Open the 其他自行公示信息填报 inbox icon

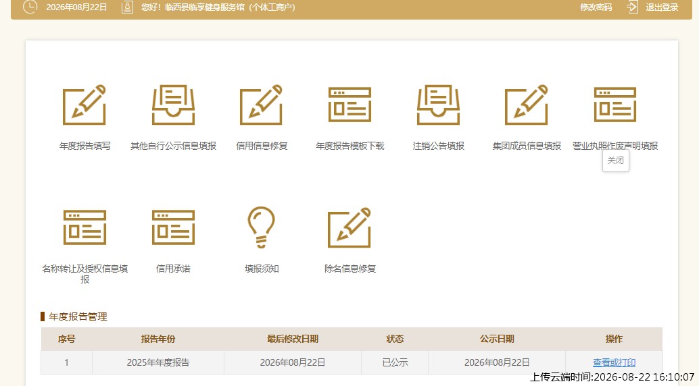pos(174,105)
